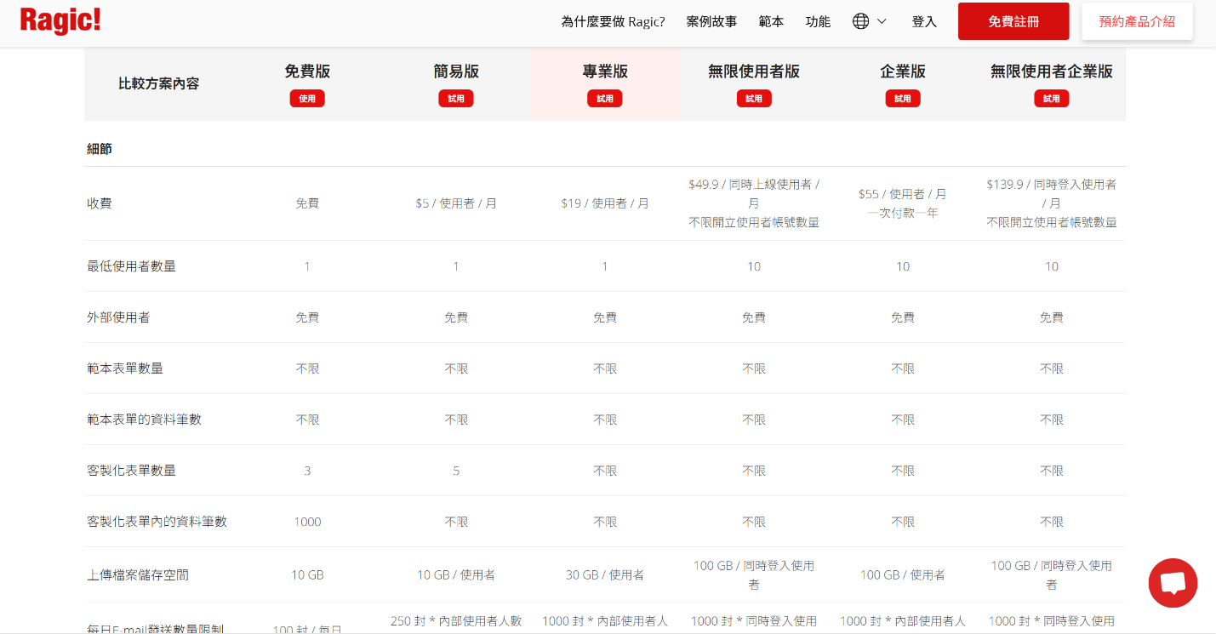Click the 客製化表單內的資料筆數 row label

(x=157, y=522)
